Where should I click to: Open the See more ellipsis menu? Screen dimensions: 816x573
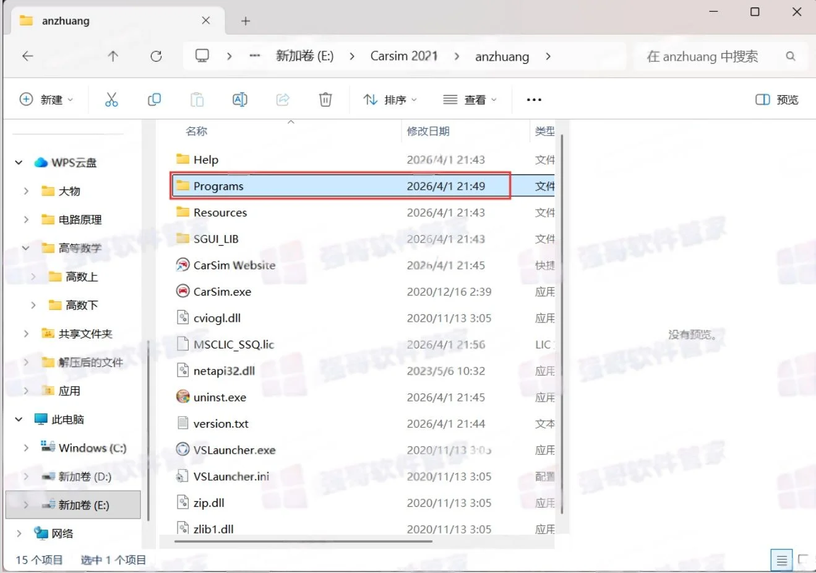tap(534, 100)
